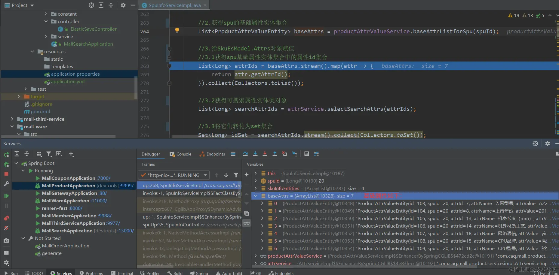Stop the running service with red square
Image resolution: width=559 pixels, height=275 pixels.
6,174
